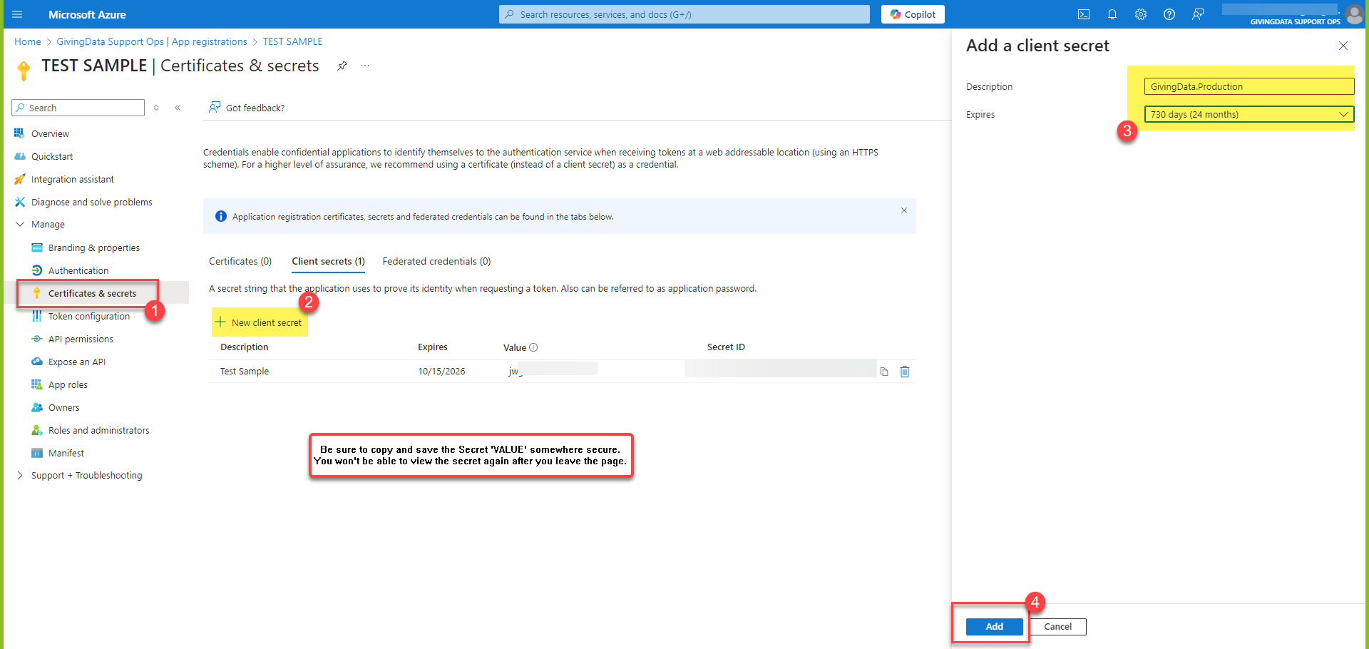Dismiss the certificates info banner
The height and width of the screenshot is (649, 1369).
click(903, 210)
